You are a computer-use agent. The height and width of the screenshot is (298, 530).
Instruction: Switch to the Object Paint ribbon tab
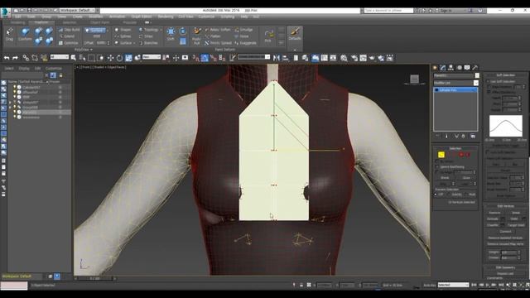pyautogui.click(x=99, y=22)
